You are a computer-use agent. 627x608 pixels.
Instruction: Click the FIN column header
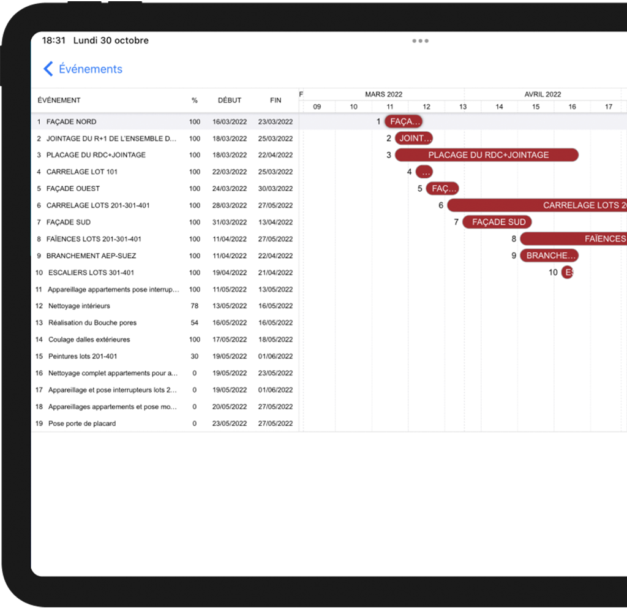coord(276,101)
